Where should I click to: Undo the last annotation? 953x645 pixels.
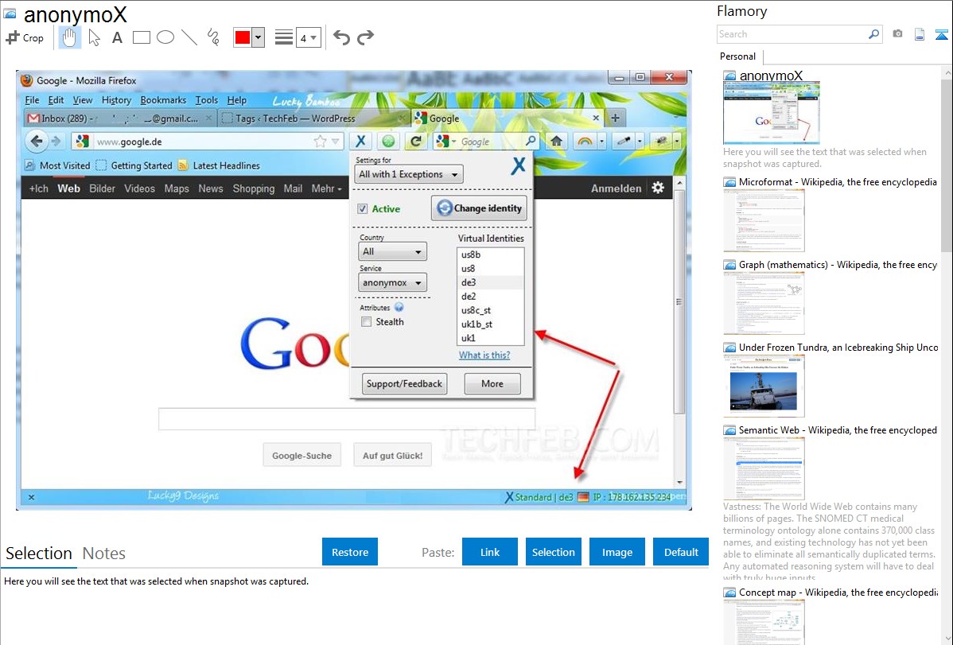tap(341, 37)
